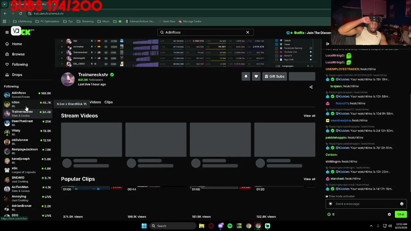Open File Explorer from the taskbar
The image size is (411, 231).
(202, 226)
